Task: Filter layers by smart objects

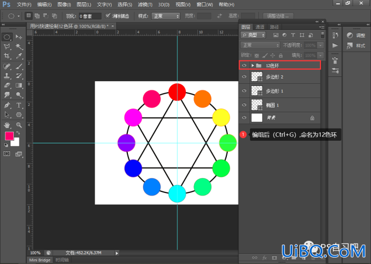Action: pos(310,35)
